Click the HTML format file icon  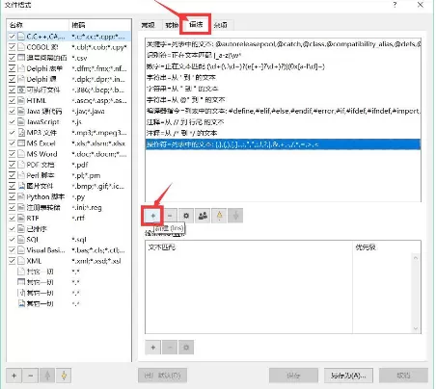(21, 100)
